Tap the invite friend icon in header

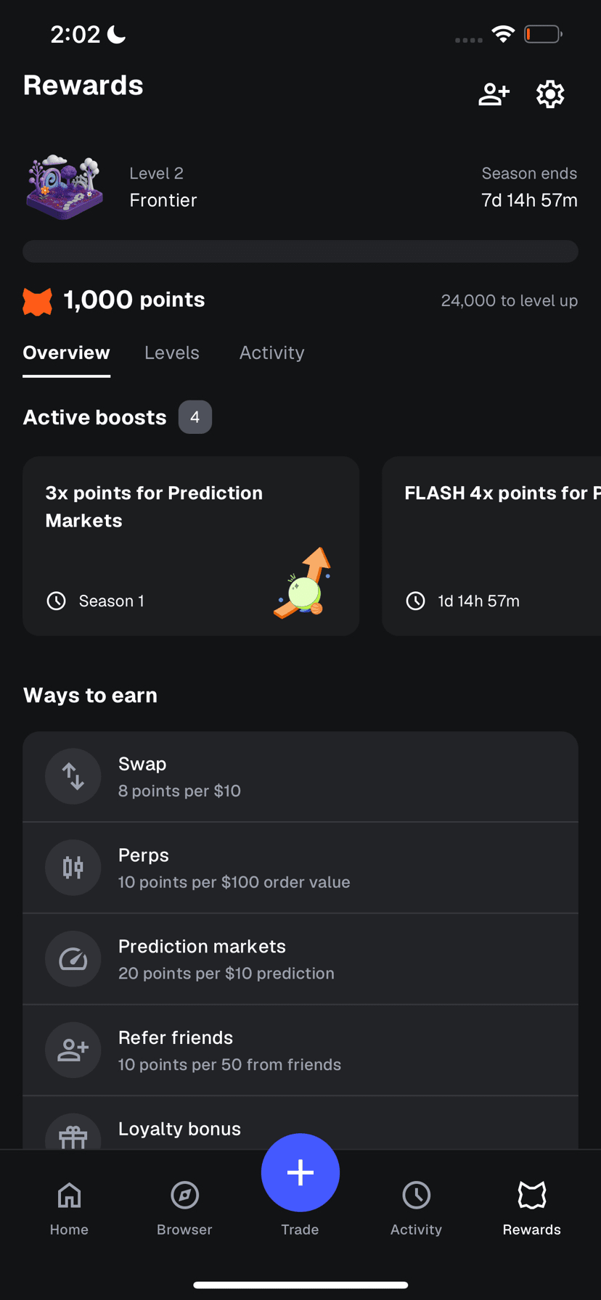click(x=494, y=94)
